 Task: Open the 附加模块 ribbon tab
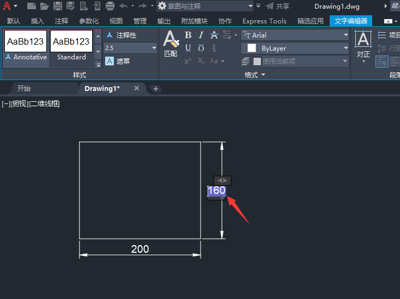(x=195, y=21)
